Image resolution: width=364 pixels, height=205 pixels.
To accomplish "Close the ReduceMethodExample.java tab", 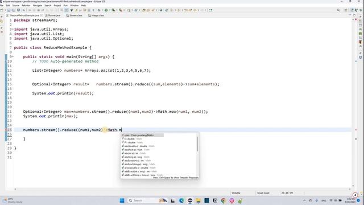I will pos(42,15).
